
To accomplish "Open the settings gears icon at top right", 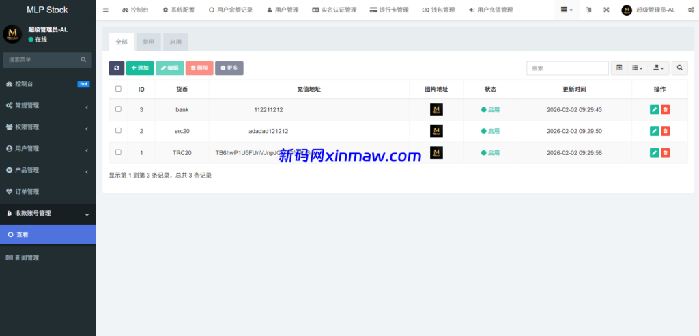I will (x=691, y=10).
